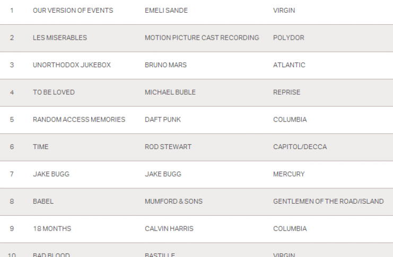393x257 pixels.
Task: Click the Babel album title
Action: point(43,201)
